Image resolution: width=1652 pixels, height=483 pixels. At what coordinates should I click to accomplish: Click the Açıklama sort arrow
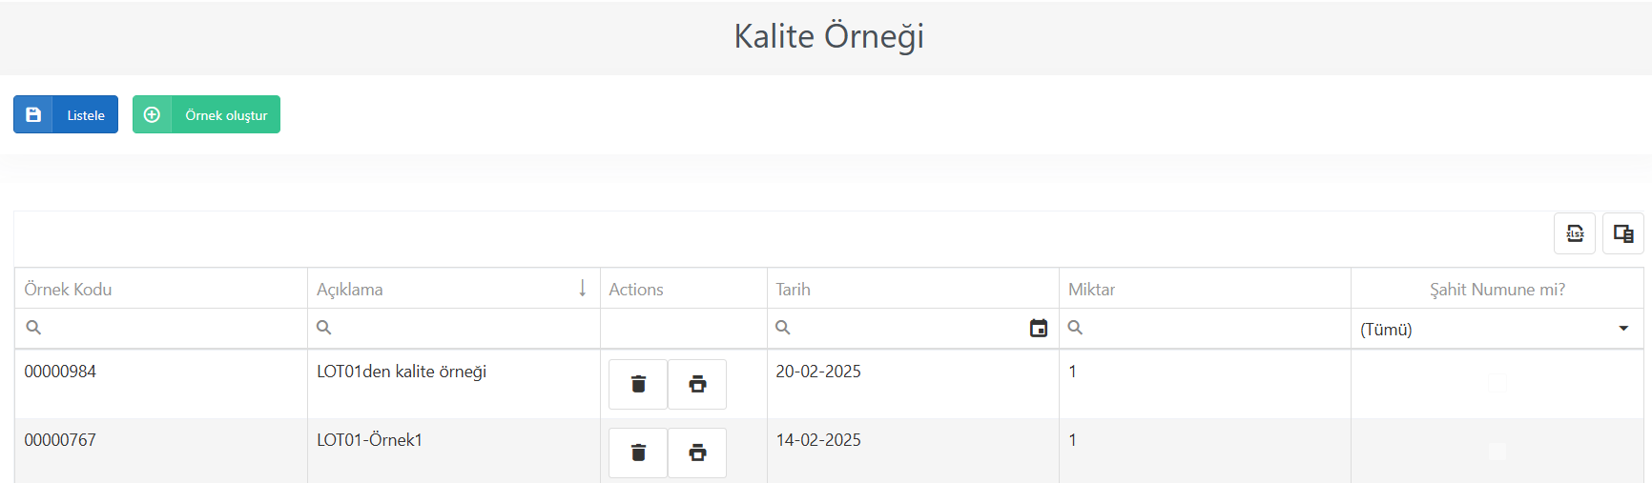point(583,289)
